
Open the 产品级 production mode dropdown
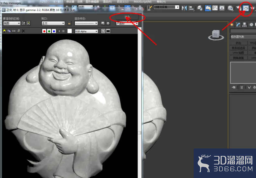[x=127, y=23]
